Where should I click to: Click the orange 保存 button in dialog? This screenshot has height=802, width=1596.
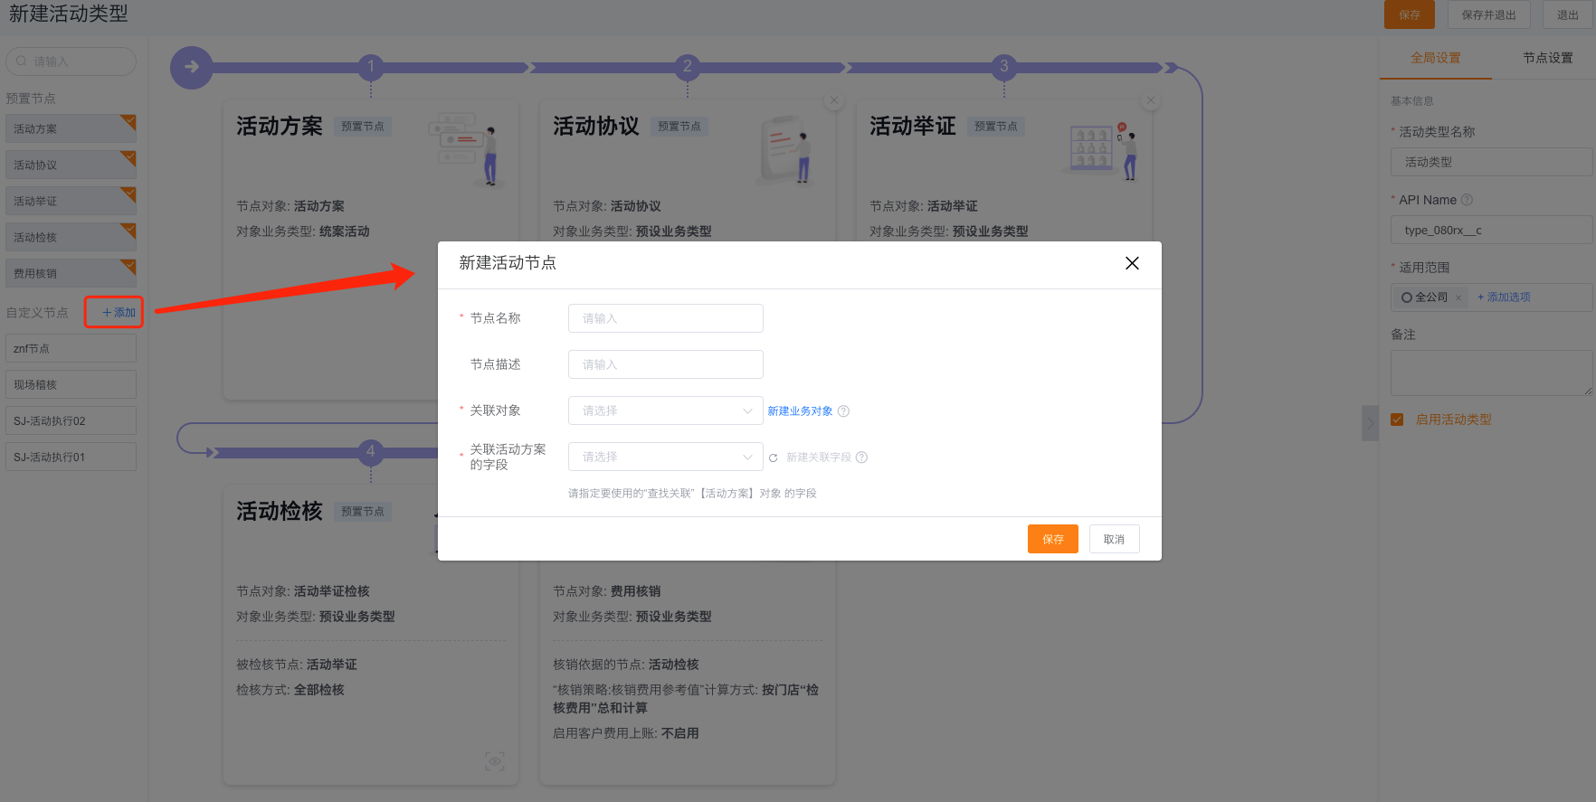point(1052,539)
